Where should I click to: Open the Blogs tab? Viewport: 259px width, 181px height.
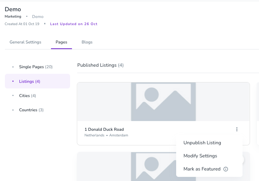(87, 42)
